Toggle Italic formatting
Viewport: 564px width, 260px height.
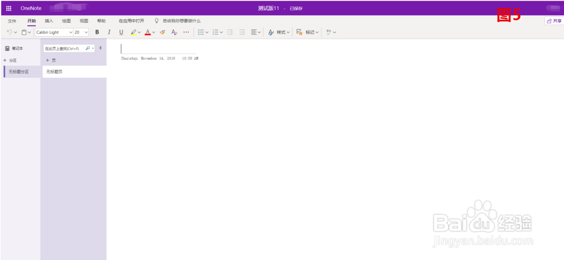(x=109, y=32)
